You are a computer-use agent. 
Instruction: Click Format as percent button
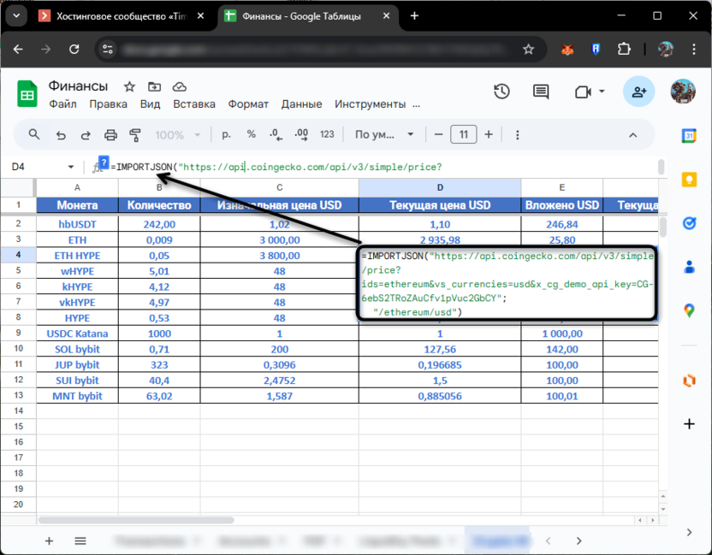[x=251, y=134]
